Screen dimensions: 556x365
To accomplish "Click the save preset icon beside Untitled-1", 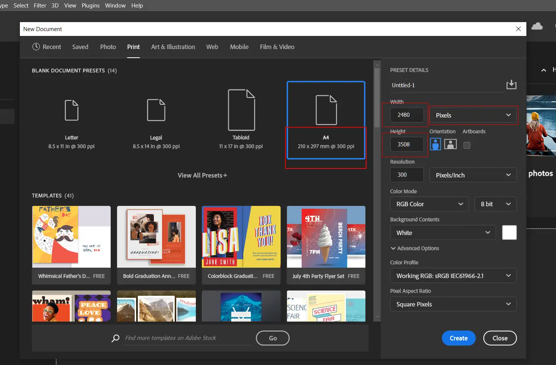I will [x=511, y=85].
